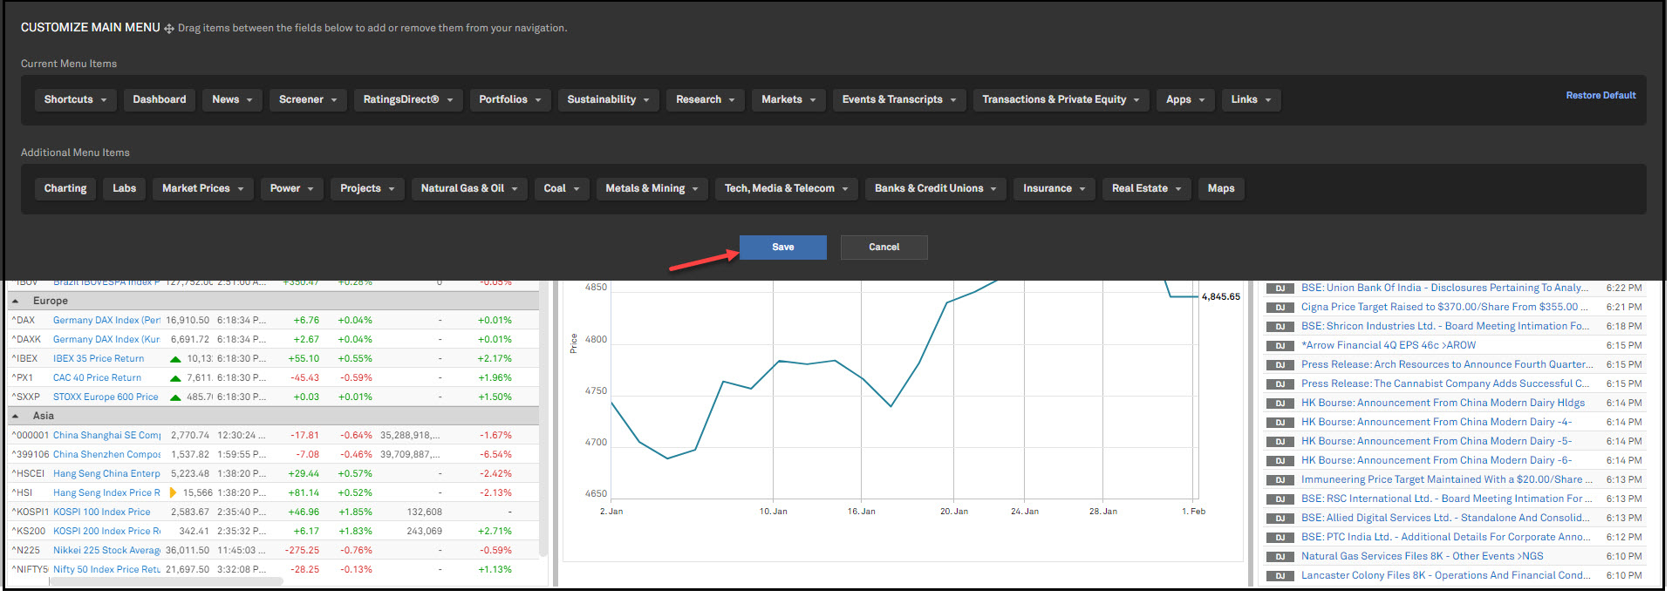This screenshot has width=1672, height=597.
Task: Click the drag-move icon beside Customize Main Menu
Action: click(169, 29)
